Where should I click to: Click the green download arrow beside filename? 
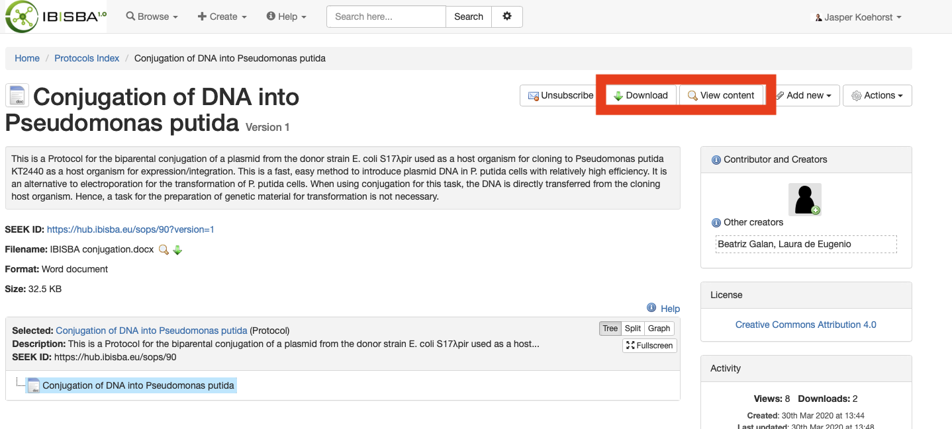(x=177, y=250)
